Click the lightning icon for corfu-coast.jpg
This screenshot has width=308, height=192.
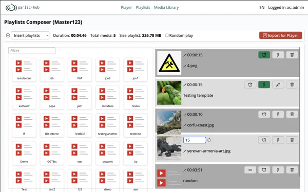[278, 114]
